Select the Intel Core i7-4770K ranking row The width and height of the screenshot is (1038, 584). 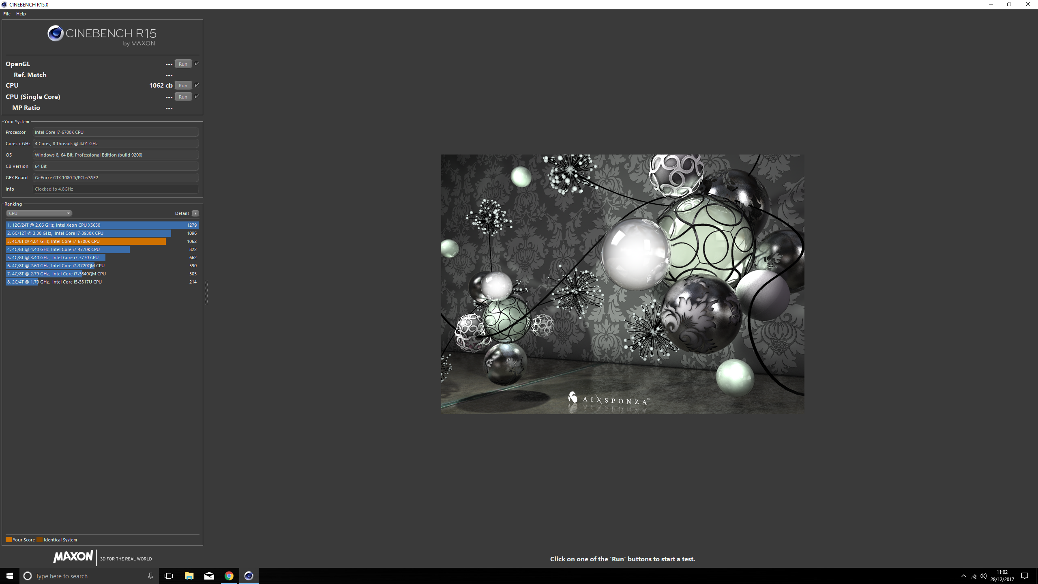[x=102, y=249]
